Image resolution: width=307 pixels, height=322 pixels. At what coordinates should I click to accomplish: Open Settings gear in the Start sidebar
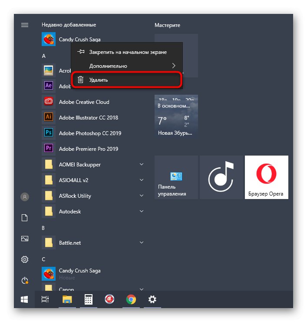[x=25, y=259]
